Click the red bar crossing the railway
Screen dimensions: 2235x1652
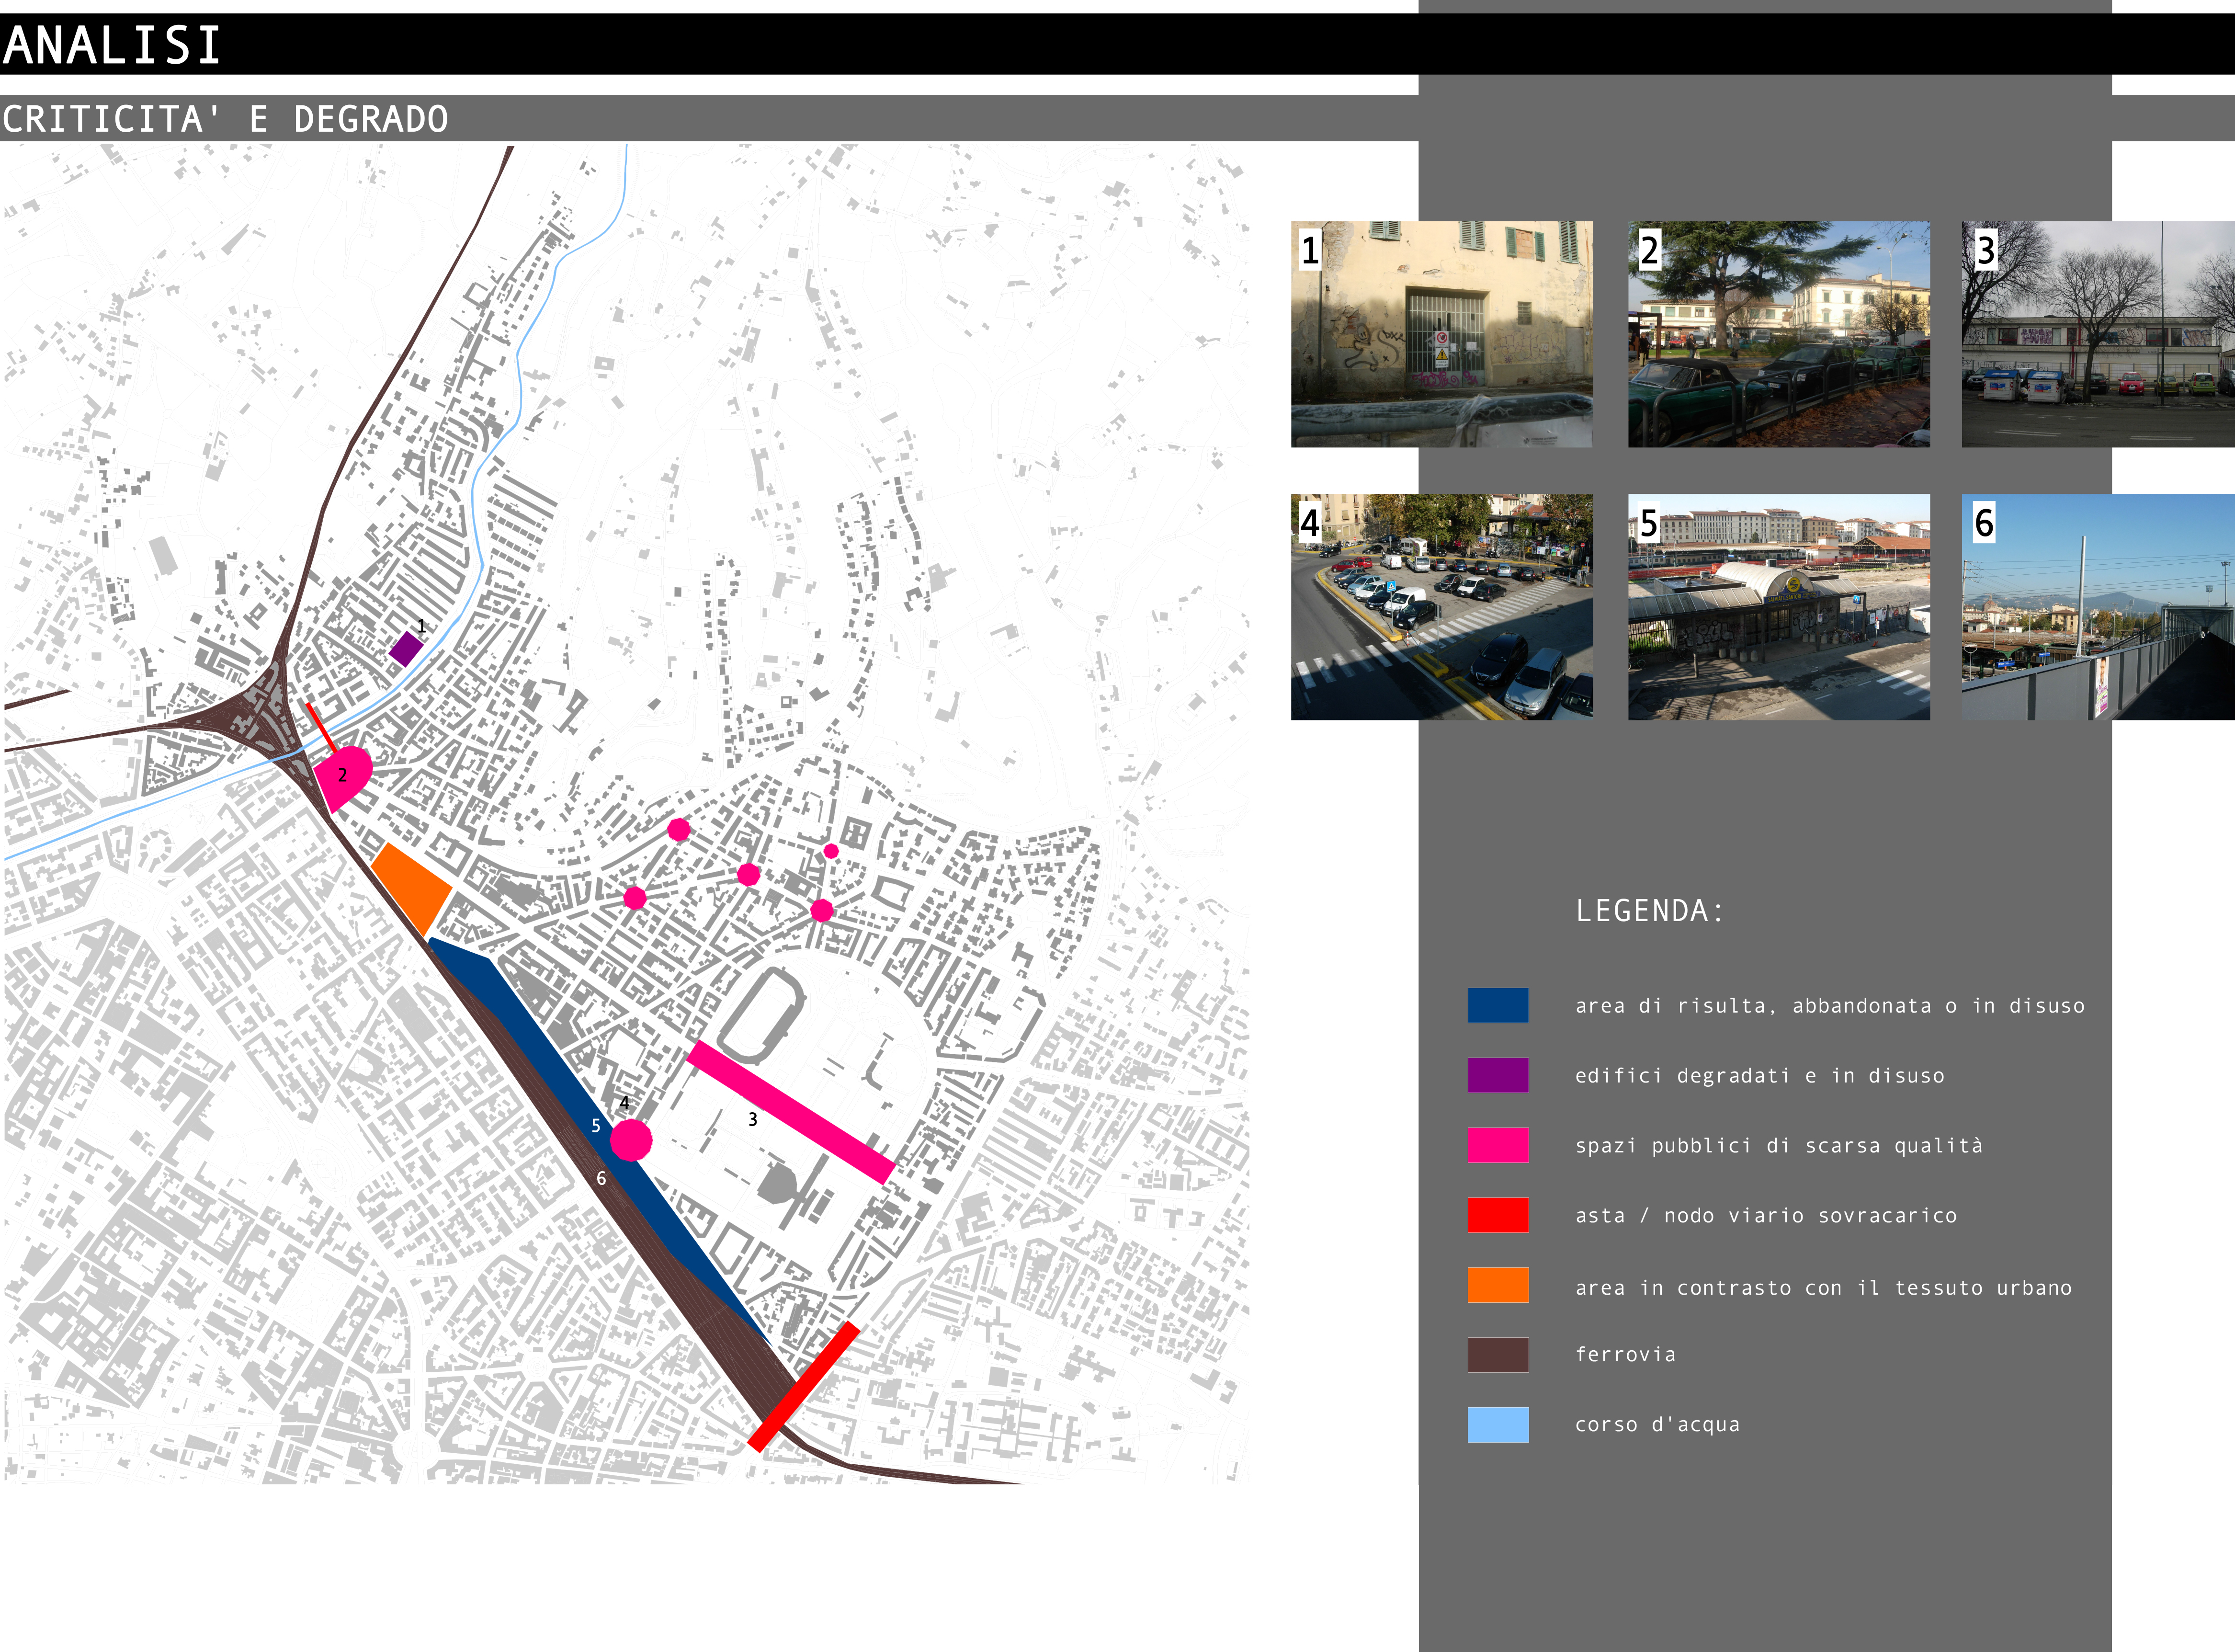pos(804,1386)
